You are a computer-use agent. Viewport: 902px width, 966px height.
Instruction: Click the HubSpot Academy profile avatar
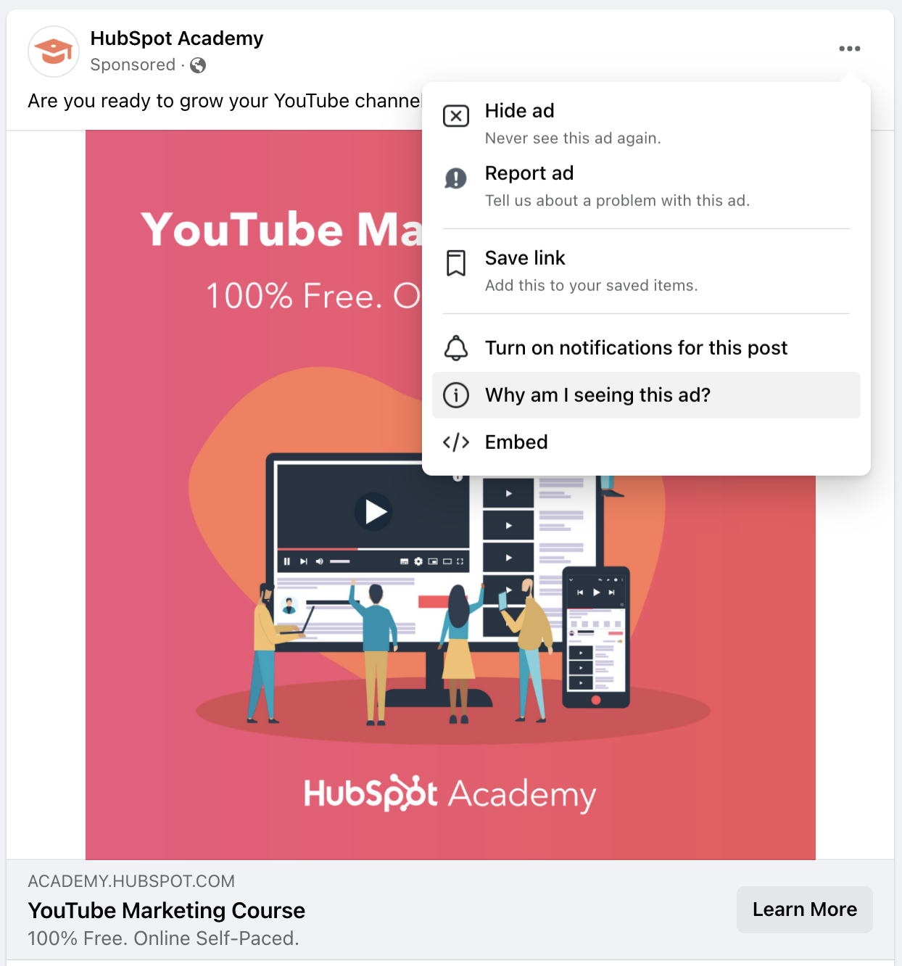point(54,51)
